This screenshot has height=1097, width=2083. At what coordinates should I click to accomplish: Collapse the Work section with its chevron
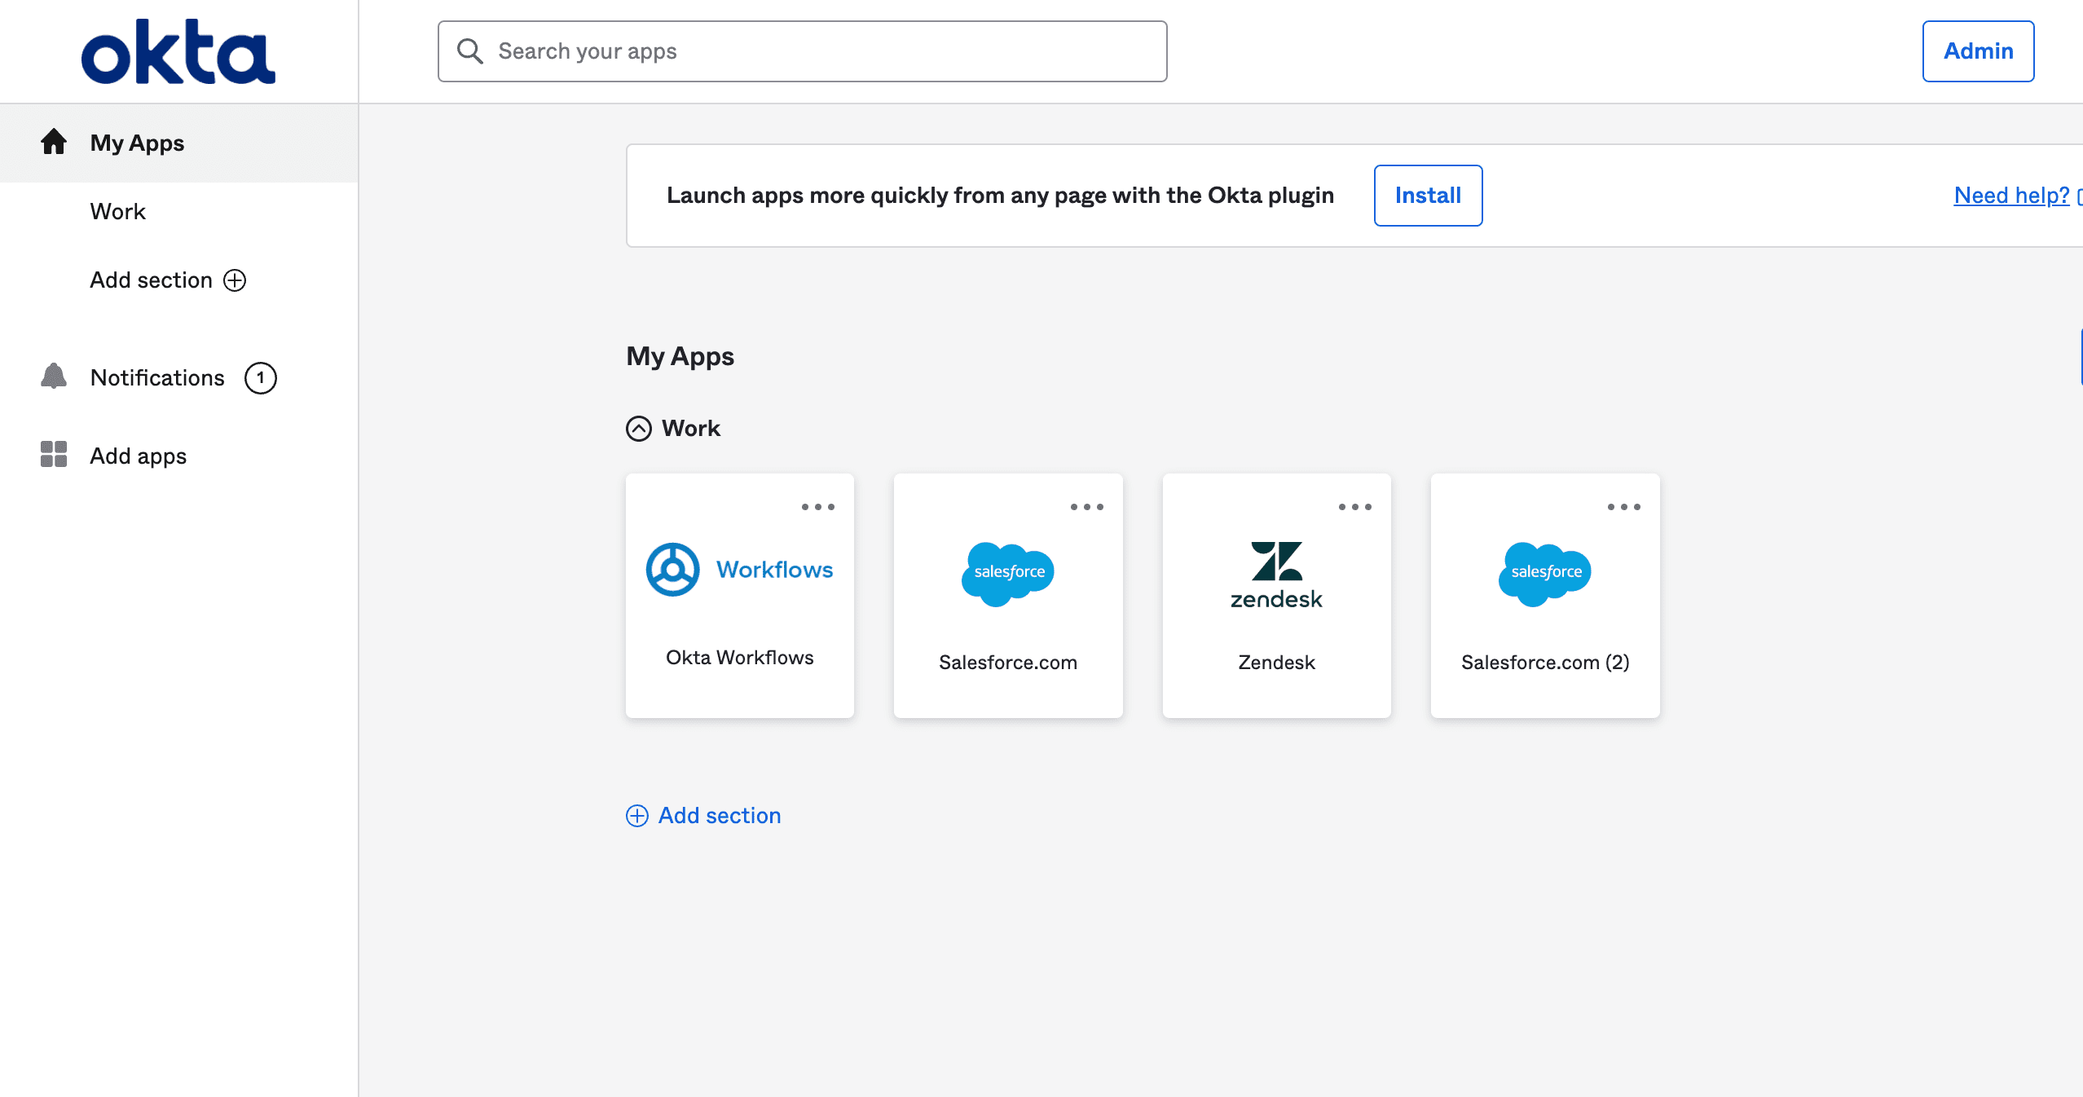click(x=639, y=430)
